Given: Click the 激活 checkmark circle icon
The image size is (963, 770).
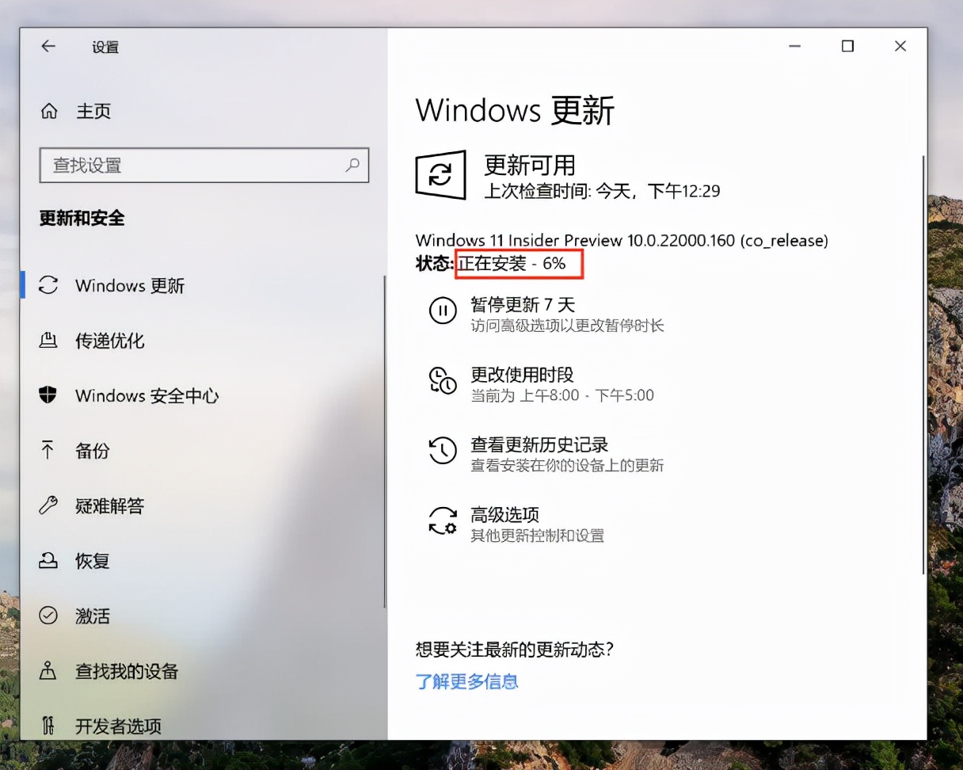Looking at the screenshot, I should pyautogui.click(x=49, y=616).
